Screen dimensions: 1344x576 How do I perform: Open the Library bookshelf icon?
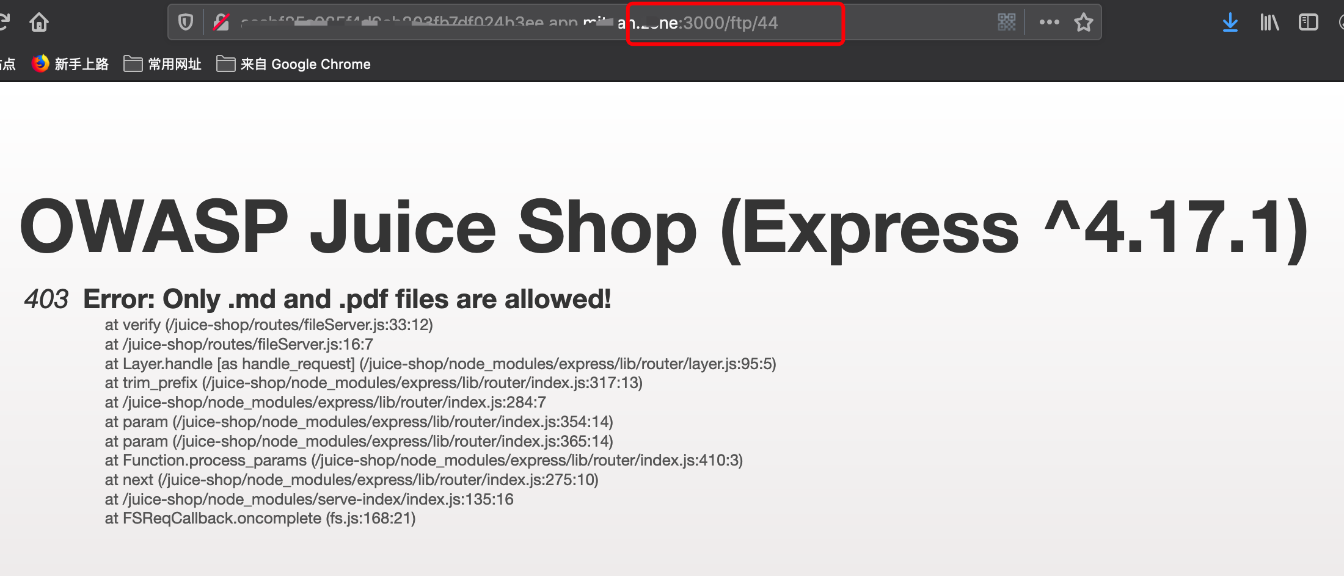[1269, 23]
